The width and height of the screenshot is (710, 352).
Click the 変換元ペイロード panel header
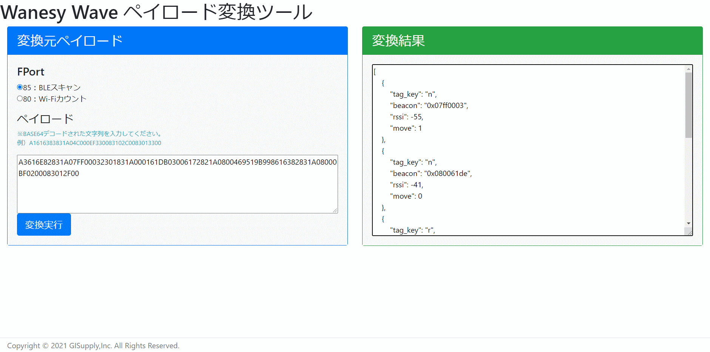(x=177, y=41)
